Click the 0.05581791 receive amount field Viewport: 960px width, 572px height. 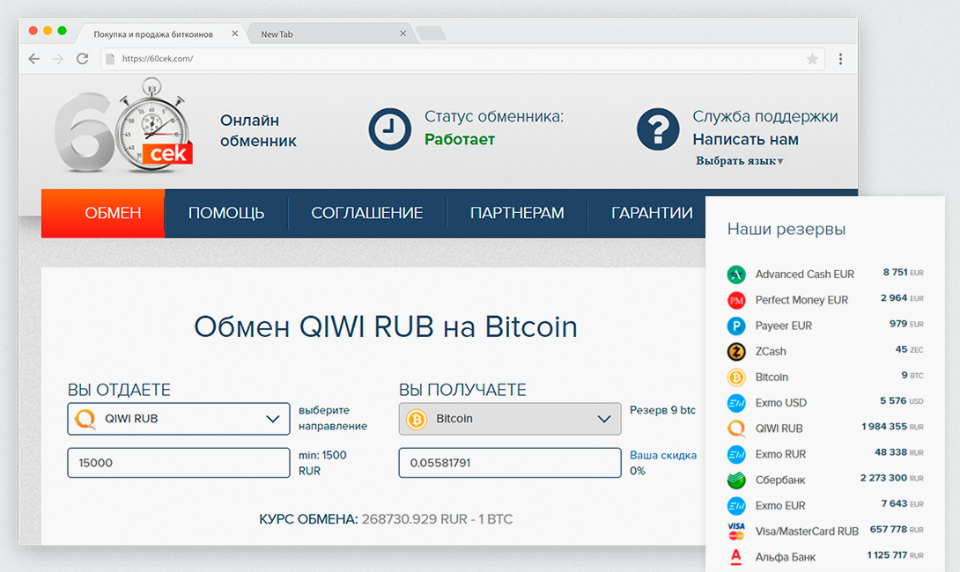coord(509,463)
